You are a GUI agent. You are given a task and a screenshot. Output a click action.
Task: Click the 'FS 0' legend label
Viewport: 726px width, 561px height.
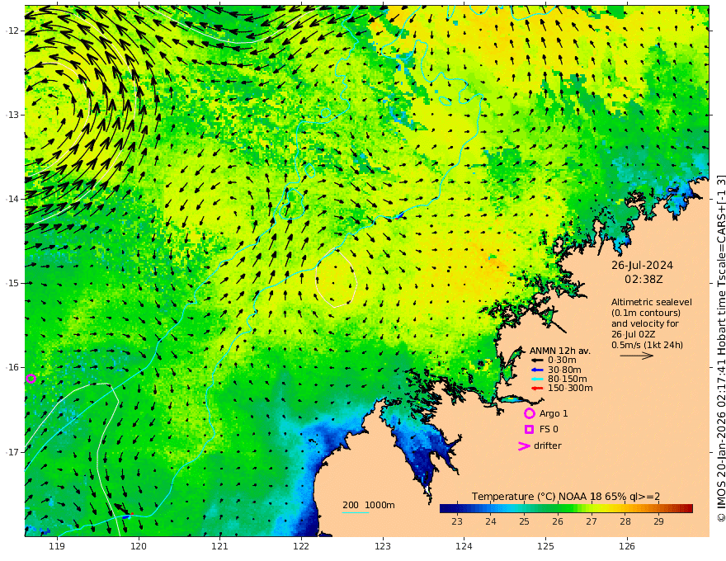[549, 429]
